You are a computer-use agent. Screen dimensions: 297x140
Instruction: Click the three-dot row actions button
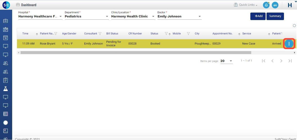(289, 44)
